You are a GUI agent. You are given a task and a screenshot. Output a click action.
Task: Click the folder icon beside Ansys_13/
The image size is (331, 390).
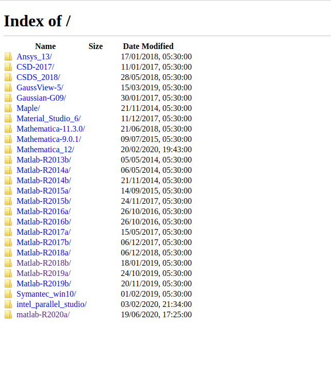8,57
